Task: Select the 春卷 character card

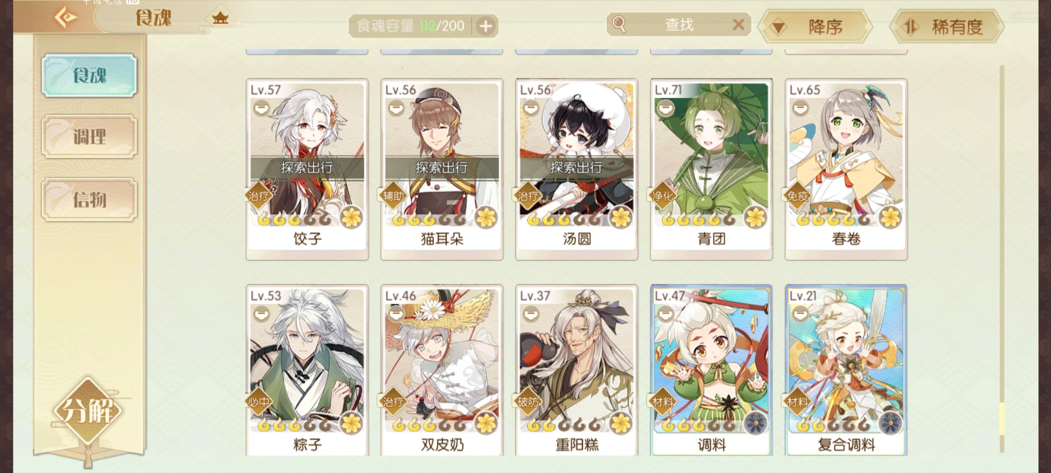Action: pyautogui.click(x=846, y=169)
